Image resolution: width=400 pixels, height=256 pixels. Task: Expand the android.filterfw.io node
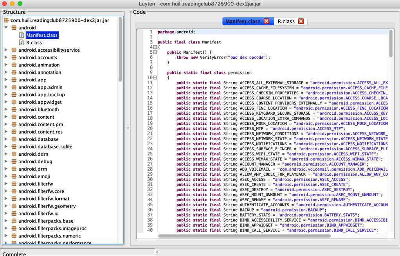pos(6,213)
